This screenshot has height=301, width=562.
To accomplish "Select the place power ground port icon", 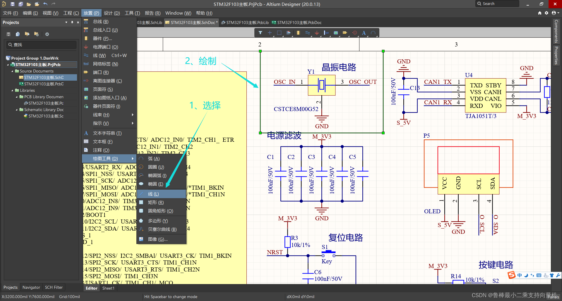I will pyautogui.click(x=317, y=33).
